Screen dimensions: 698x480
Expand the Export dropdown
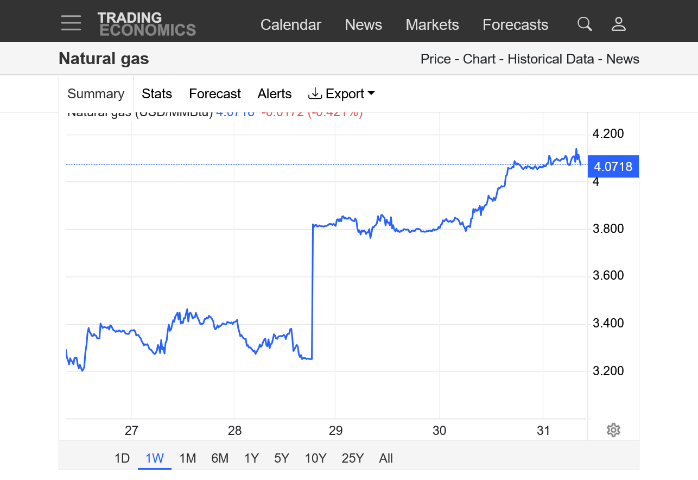[x=341, y=94]
